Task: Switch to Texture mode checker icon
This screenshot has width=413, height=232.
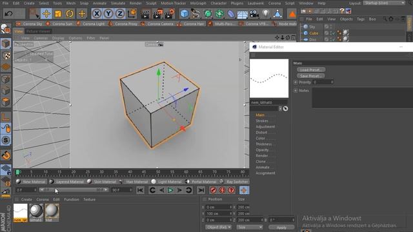Action: point(6,55)
